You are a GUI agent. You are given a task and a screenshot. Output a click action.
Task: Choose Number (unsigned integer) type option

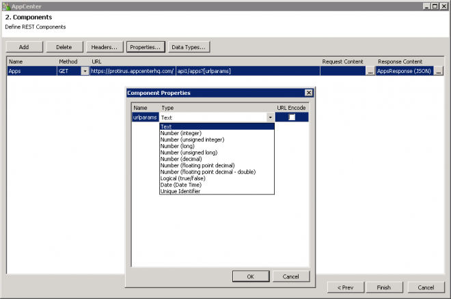217,139
